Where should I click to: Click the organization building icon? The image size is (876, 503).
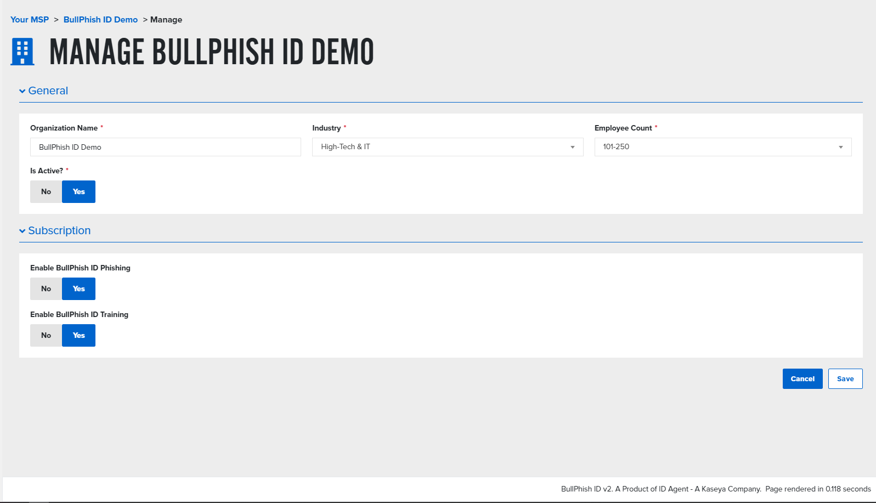click(x=22, y=52)
